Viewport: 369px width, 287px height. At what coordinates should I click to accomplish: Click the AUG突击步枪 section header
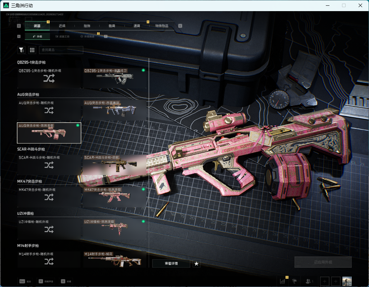tap(28, 95)
